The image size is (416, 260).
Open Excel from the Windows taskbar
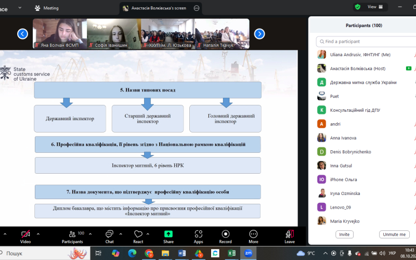point(231,253)
